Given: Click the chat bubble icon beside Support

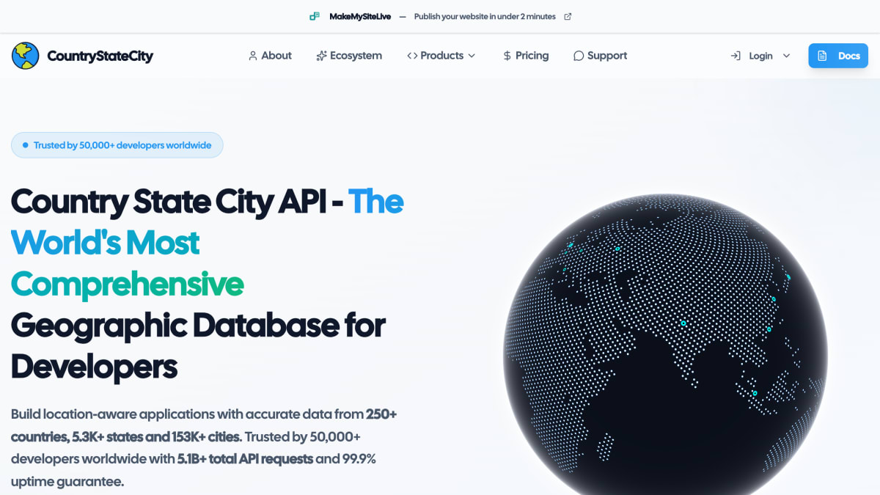Looking at the screenshot, I should coord(579,56).
